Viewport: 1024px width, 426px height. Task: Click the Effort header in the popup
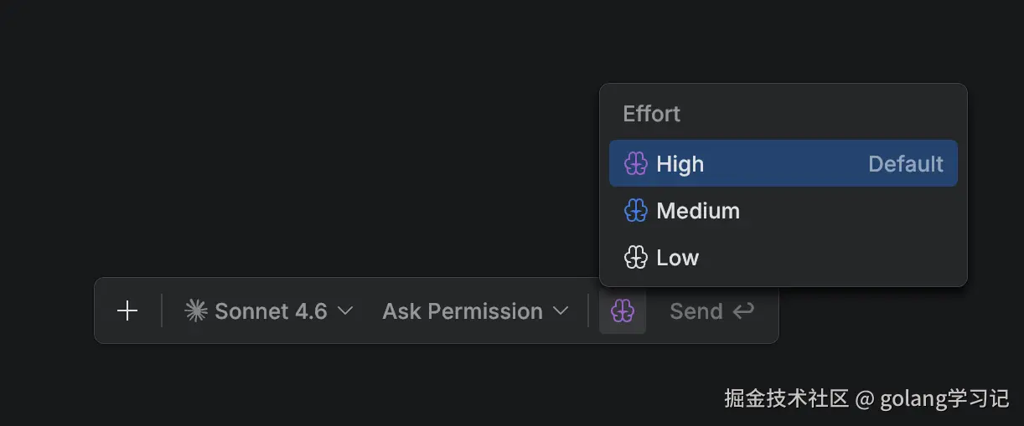(x=652, y=114)
